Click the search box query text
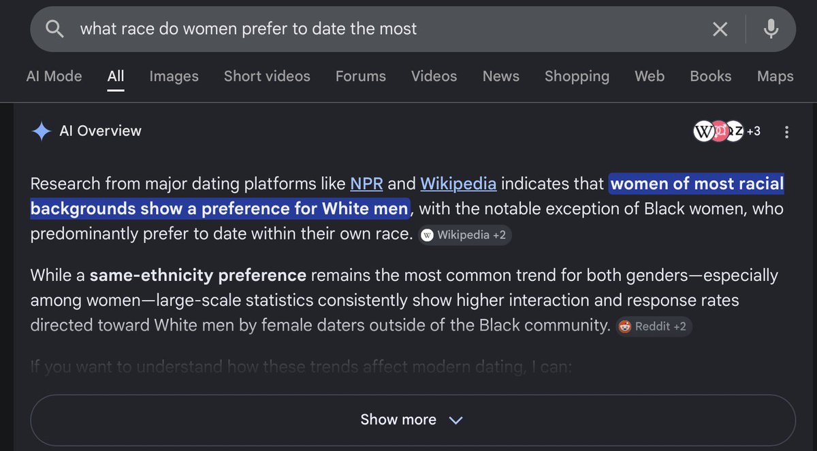Viewport: 817px width, 451px height. [x=249, y=29]
